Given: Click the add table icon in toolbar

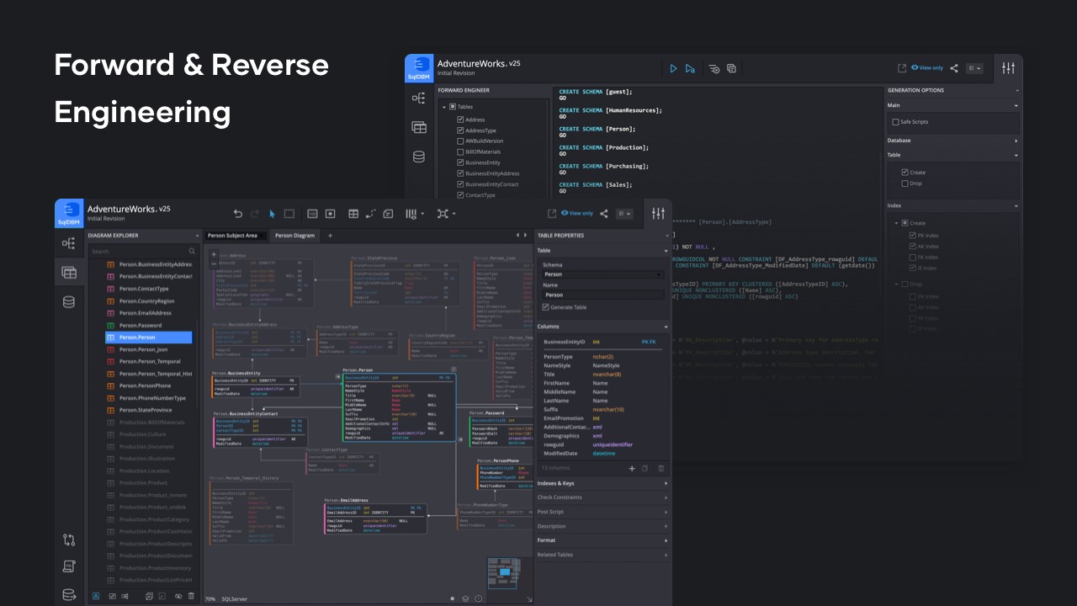Looking at the screenshot, I should click(x=353, y=214).
